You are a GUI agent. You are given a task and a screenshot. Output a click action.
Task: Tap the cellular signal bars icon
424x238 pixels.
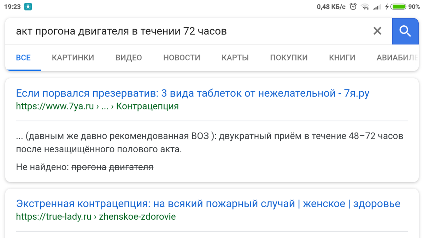tap(377, 7)
